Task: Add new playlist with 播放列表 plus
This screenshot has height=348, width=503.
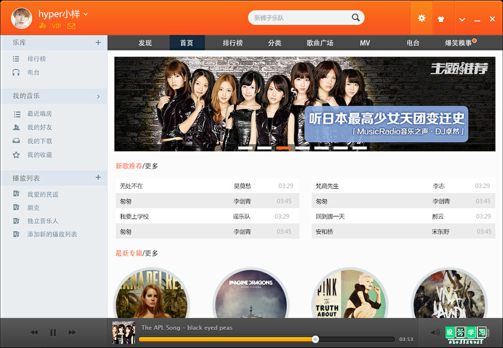Action: pyautogui.click(x=98, y=178)
